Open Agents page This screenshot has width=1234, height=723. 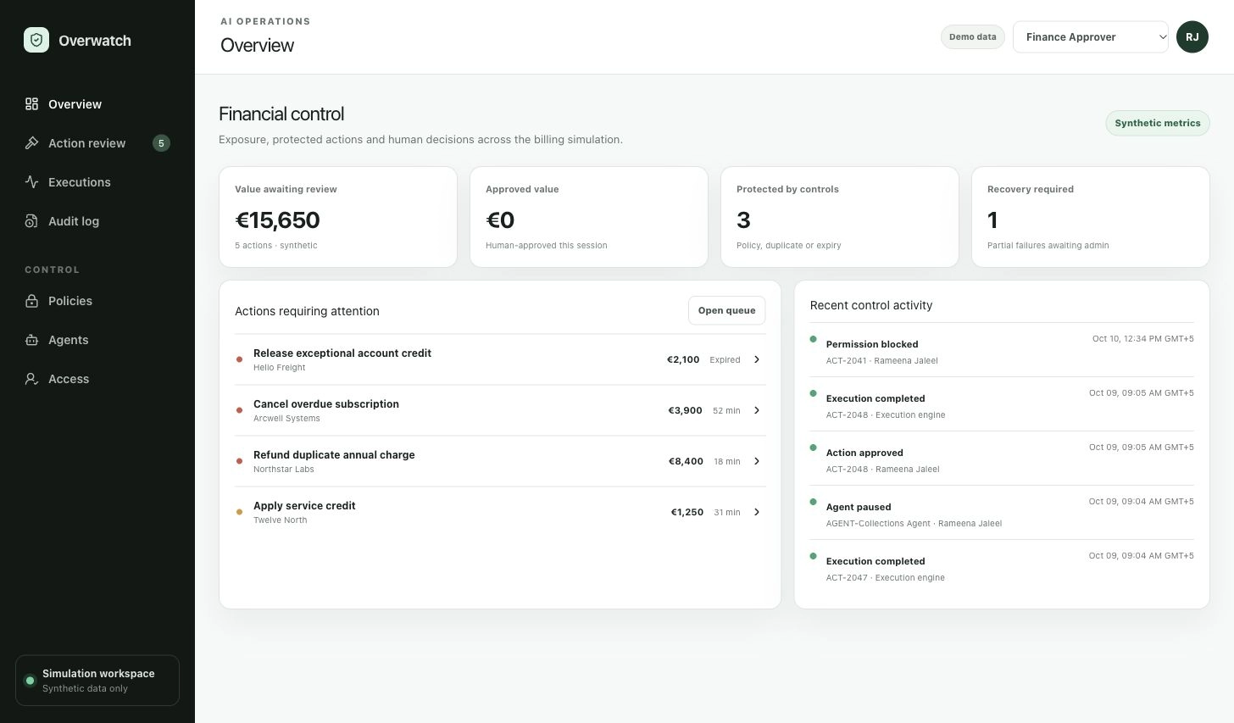(x=97, y=340)
